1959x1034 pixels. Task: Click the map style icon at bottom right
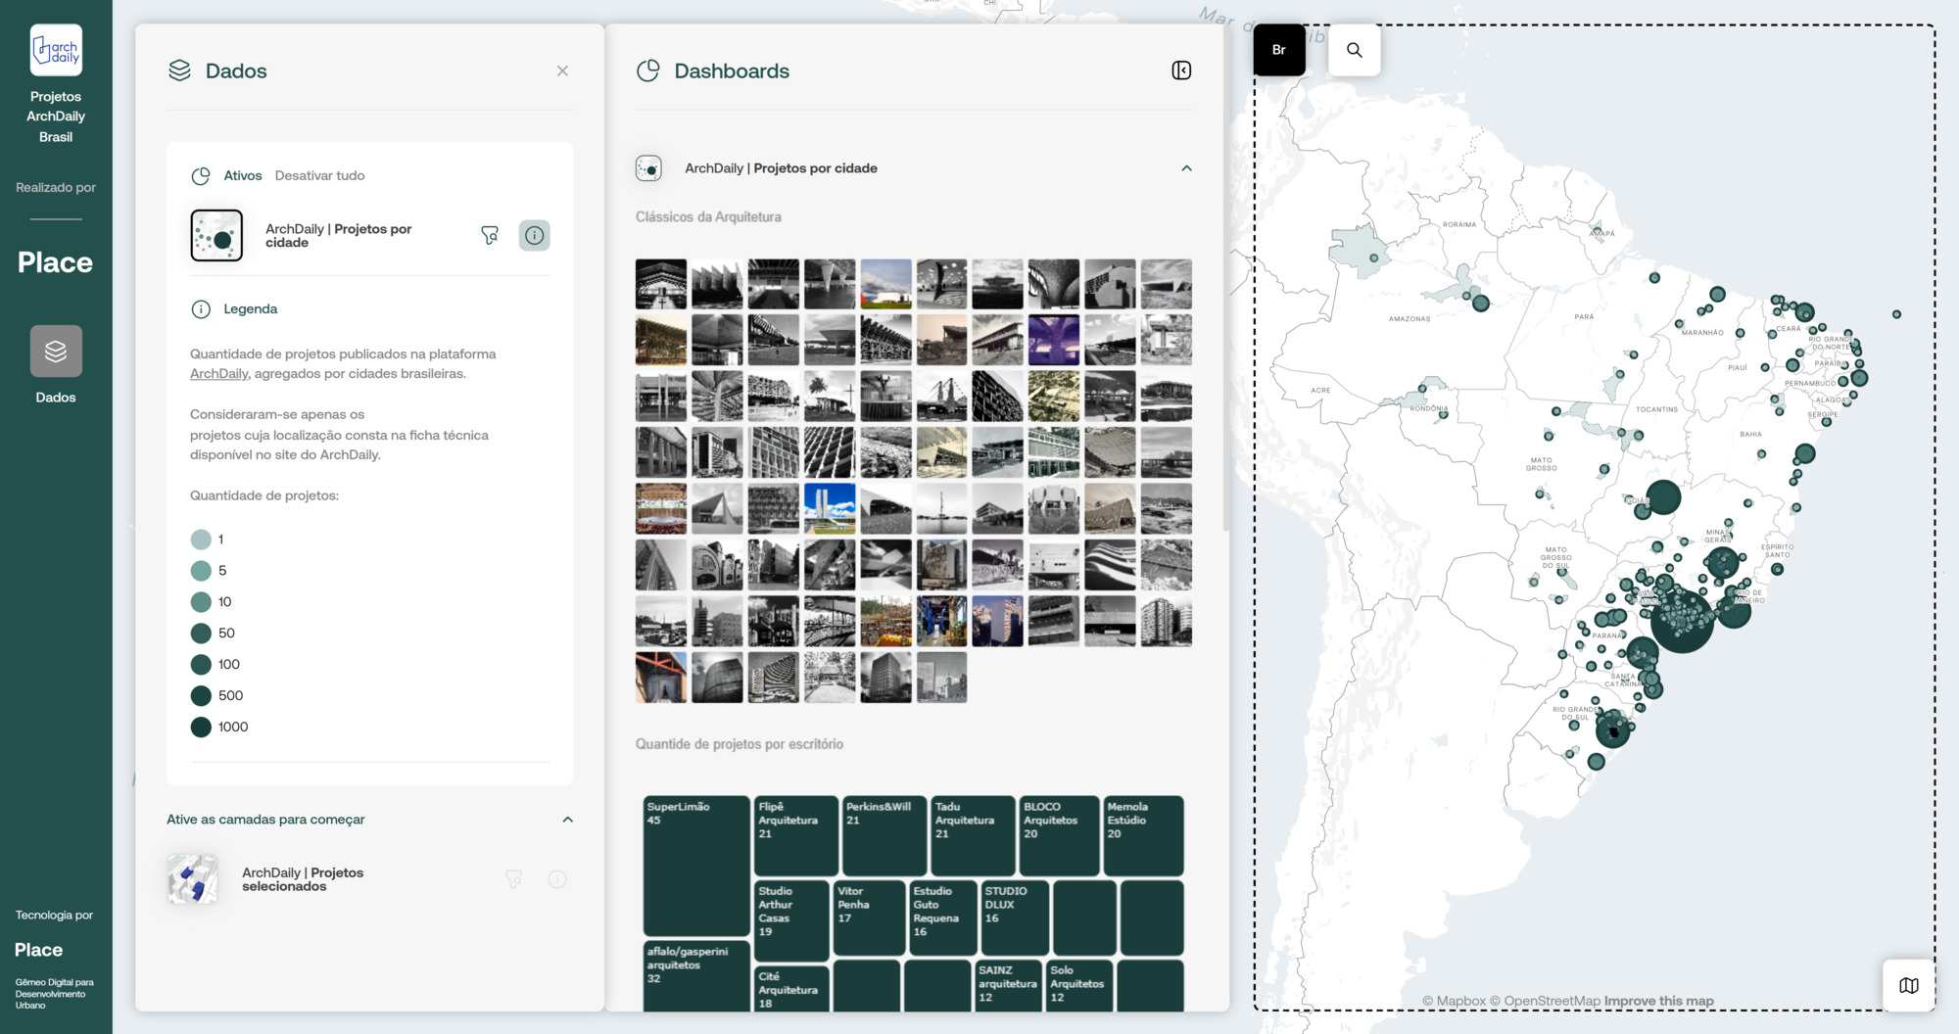1909,986
